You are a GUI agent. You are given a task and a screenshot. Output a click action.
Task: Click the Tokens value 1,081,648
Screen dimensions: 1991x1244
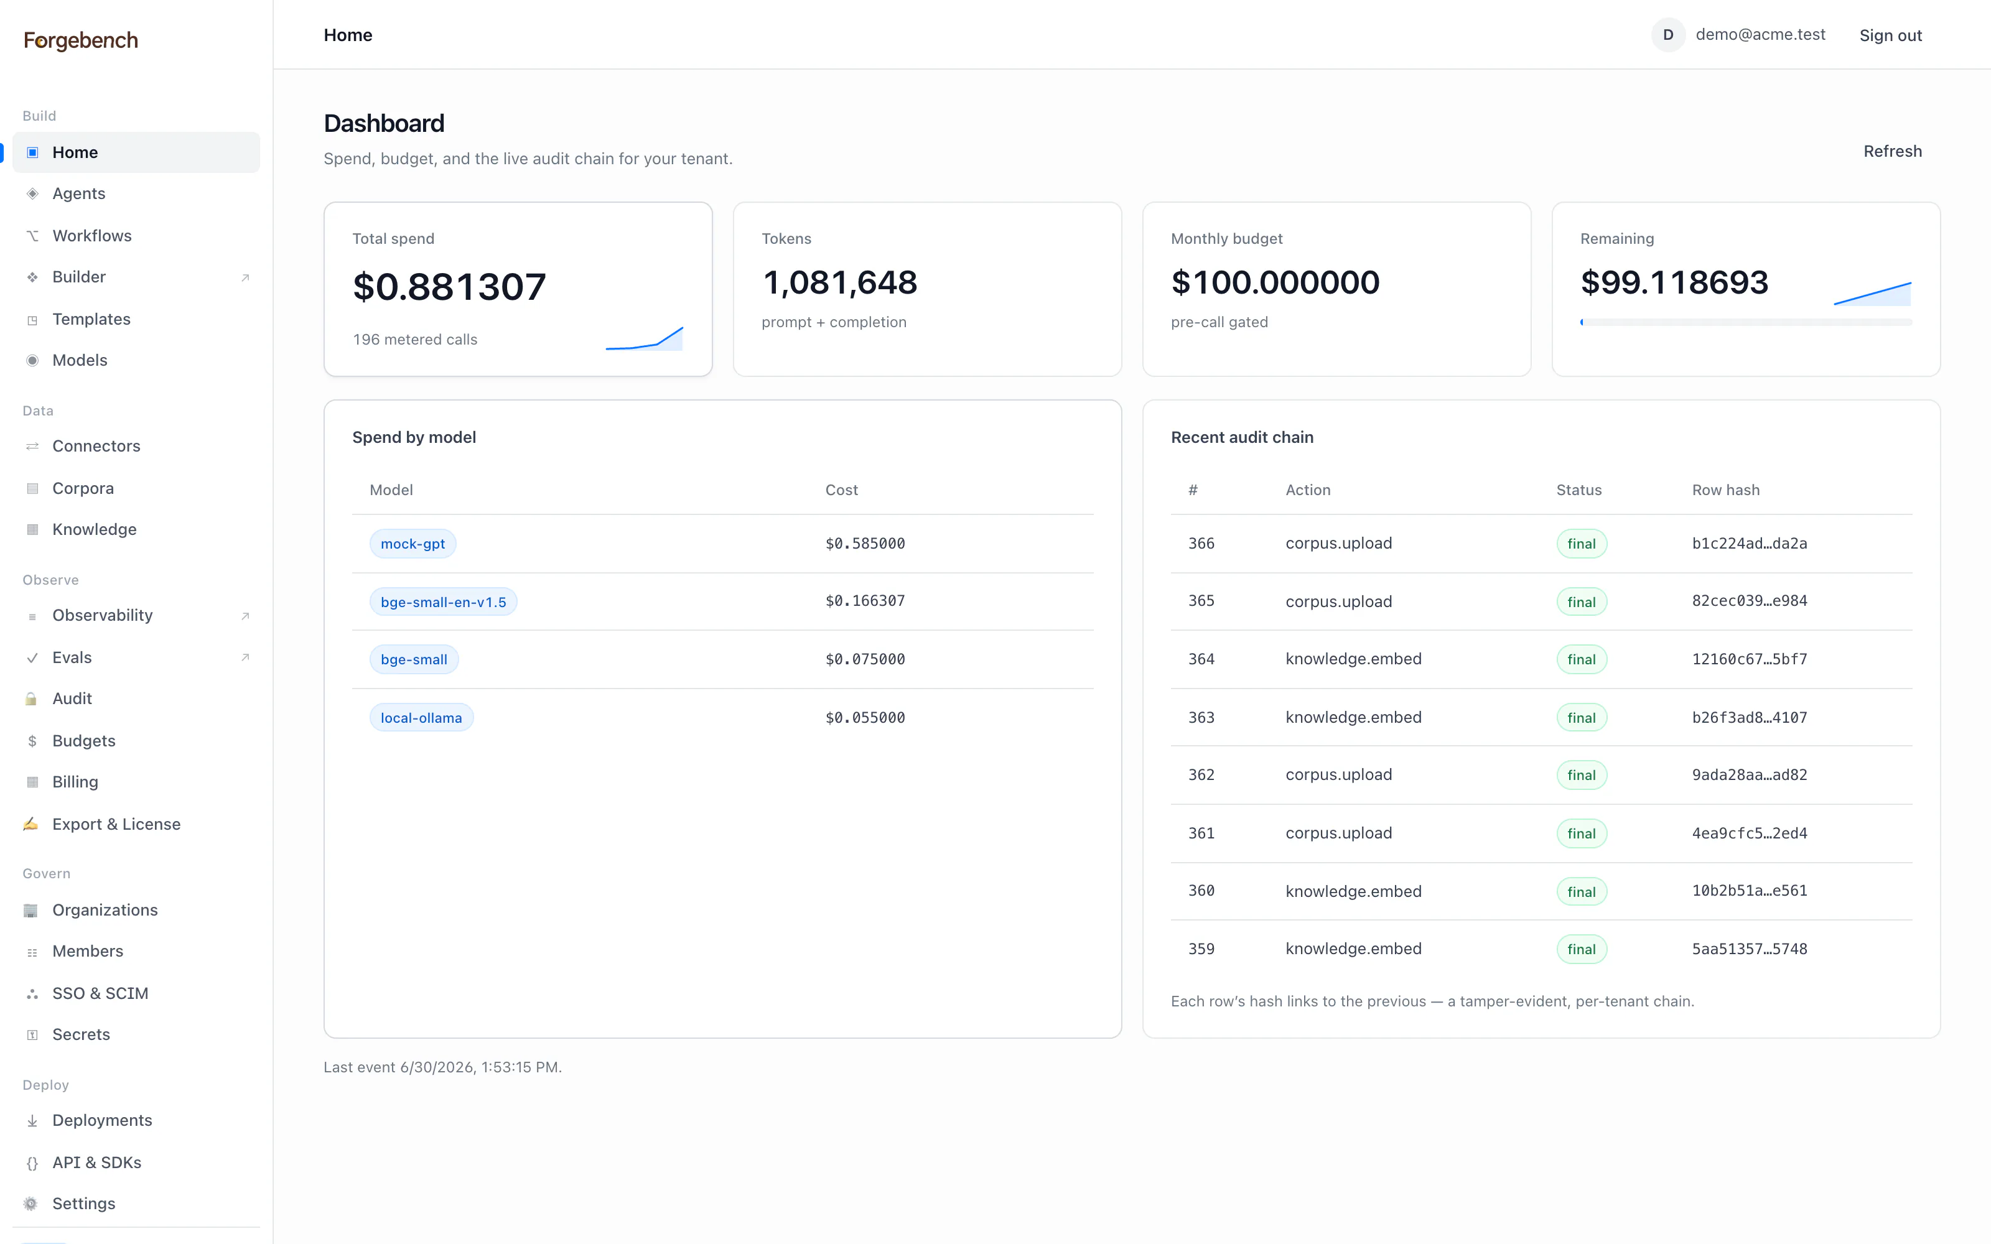pos(839,282)
